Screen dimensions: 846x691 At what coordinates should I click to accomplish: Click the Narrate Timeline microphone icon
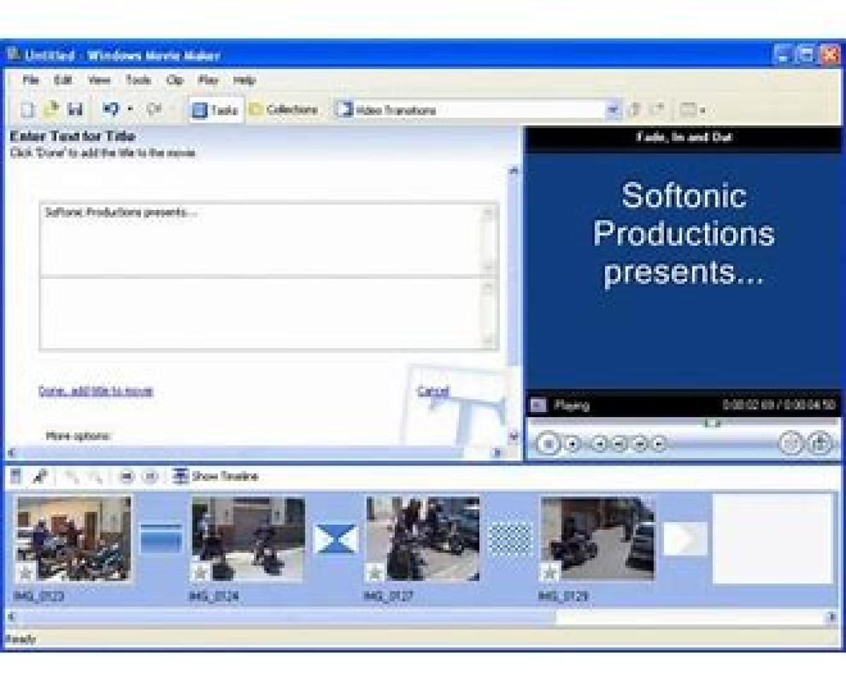39,477
